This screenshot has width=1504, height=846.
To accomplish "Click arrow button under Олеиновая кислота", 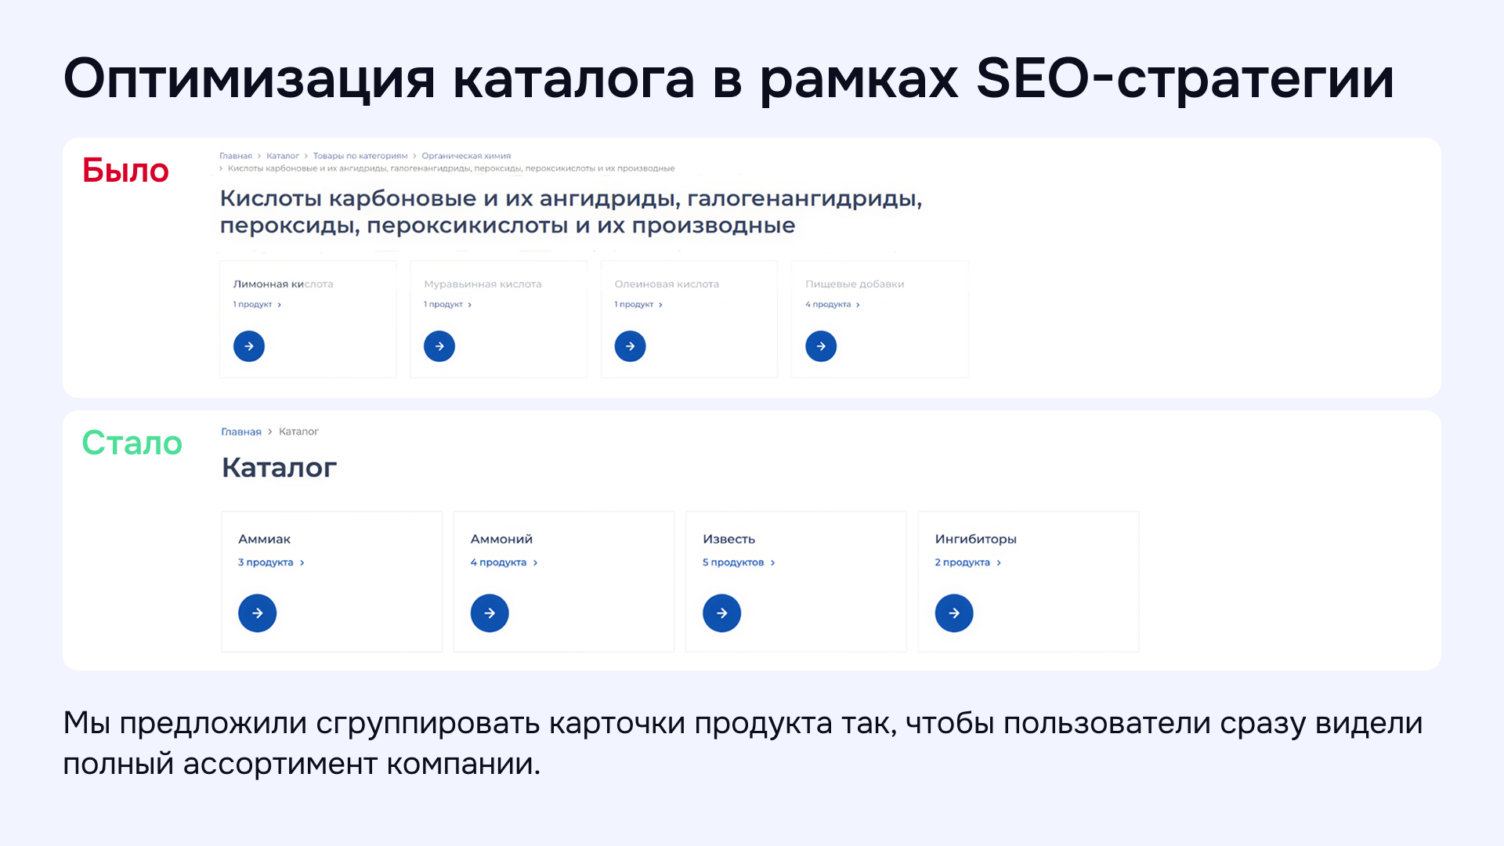I will point(630,346).
